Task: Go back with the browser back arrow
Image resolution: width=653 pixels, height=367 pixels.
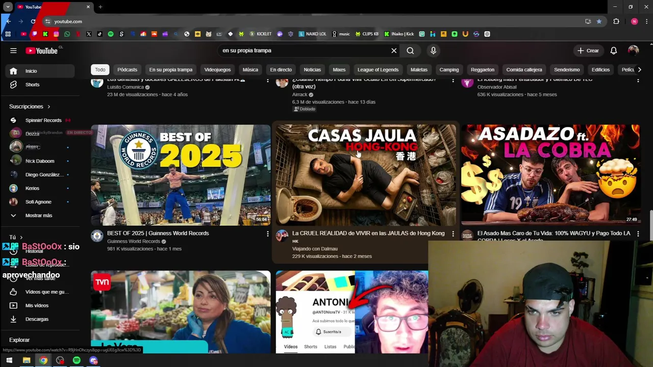Action: tap(8, 21)
